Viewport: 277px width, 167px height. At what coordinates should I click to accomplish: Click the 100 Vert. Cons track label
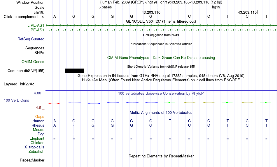pyautogui.click(x=16, y=100)
